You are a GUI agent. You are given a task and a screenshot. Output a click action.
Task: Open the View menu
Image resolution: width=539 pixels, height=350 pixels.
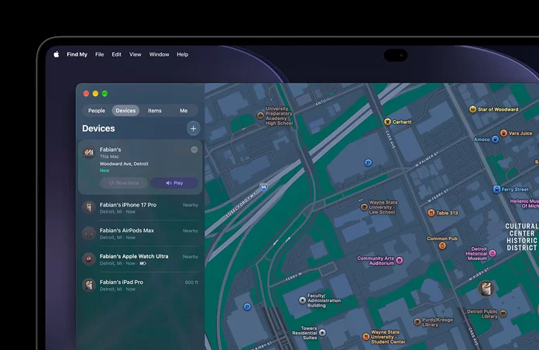click(x=135, y=54)
